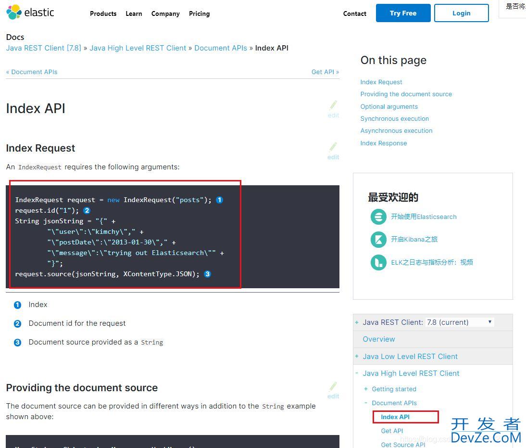The image size is (526, 448).
Task: Click callout 1 beside Index description
Action: (17, 305)
